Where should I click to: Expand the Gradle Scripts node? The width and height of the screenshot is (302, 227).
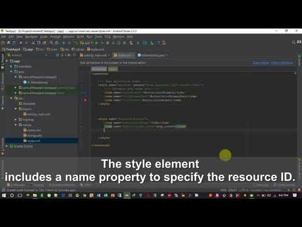pyautogui.click(x=7, y=146)
